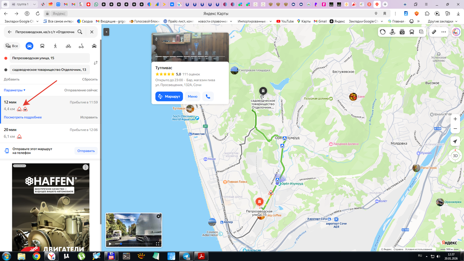464x261 pixels.
Task: Open the WhatsApp browser tab
Action: (x=96, y=4)
